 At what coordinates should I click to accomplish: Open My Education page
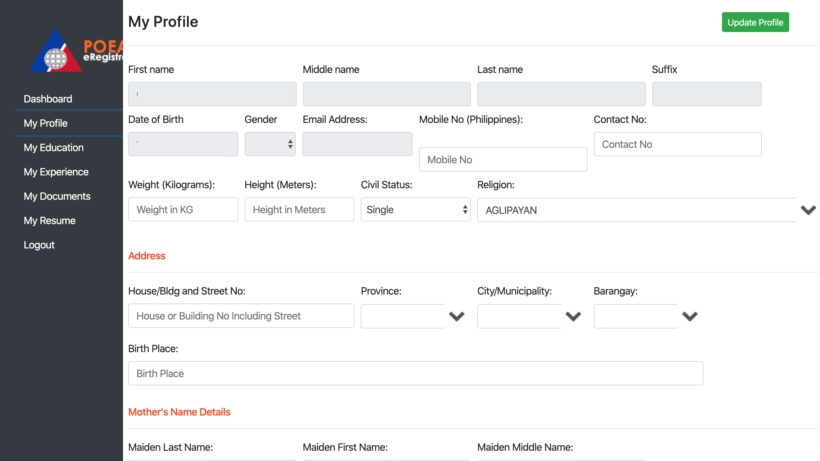[x=54, y=148]
